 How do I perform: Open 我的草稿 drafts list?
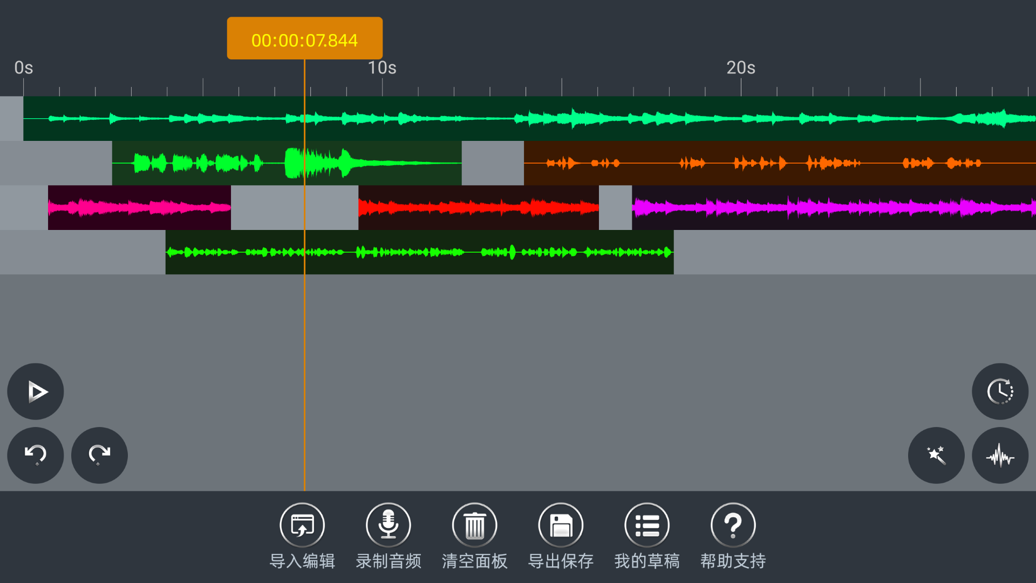(647, 525)
